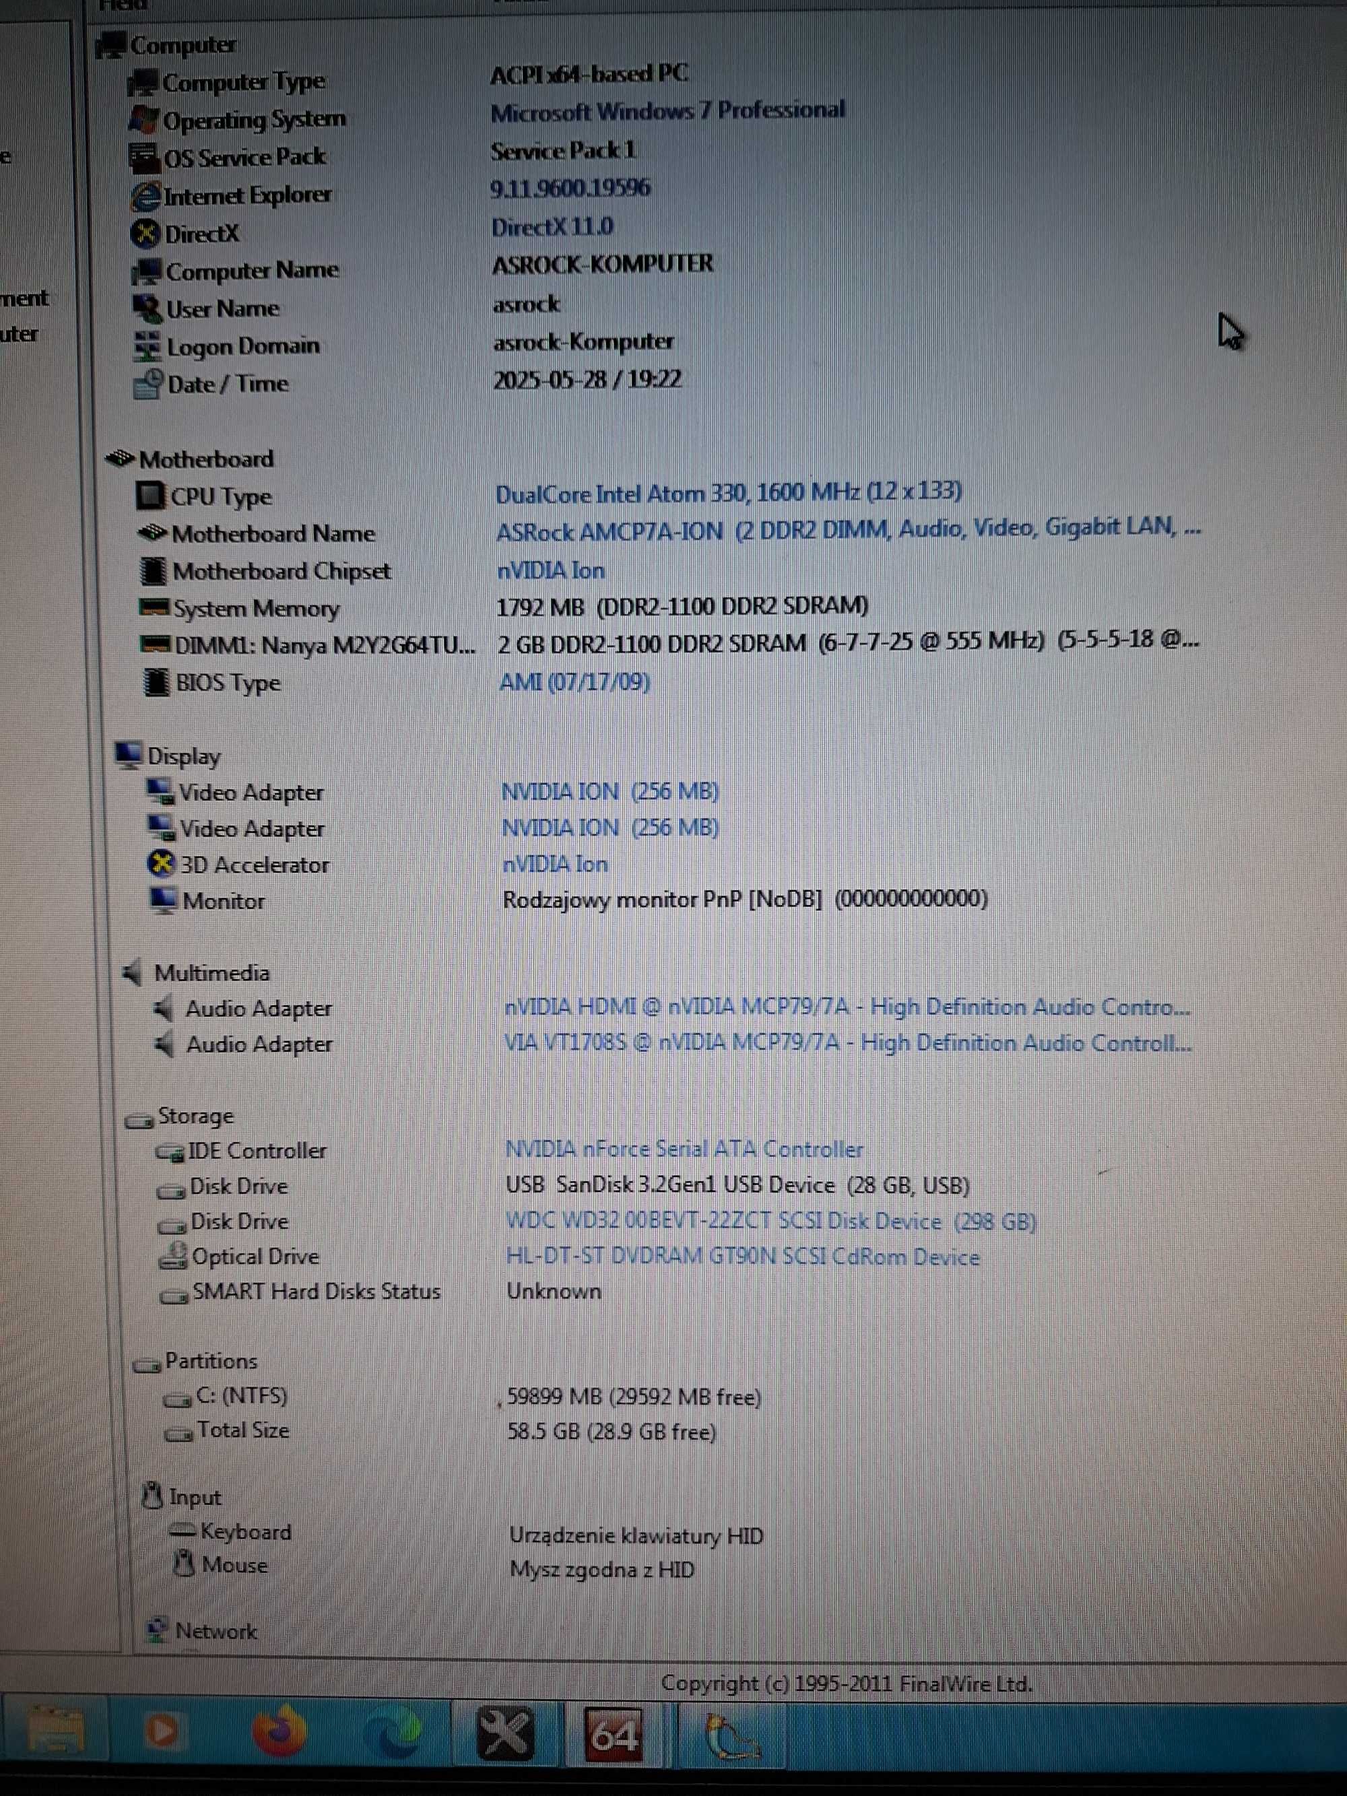Select the Mysz zgodna z HID value
This screenshot has width=1347, height=1796.
[x=601, y=1570]
